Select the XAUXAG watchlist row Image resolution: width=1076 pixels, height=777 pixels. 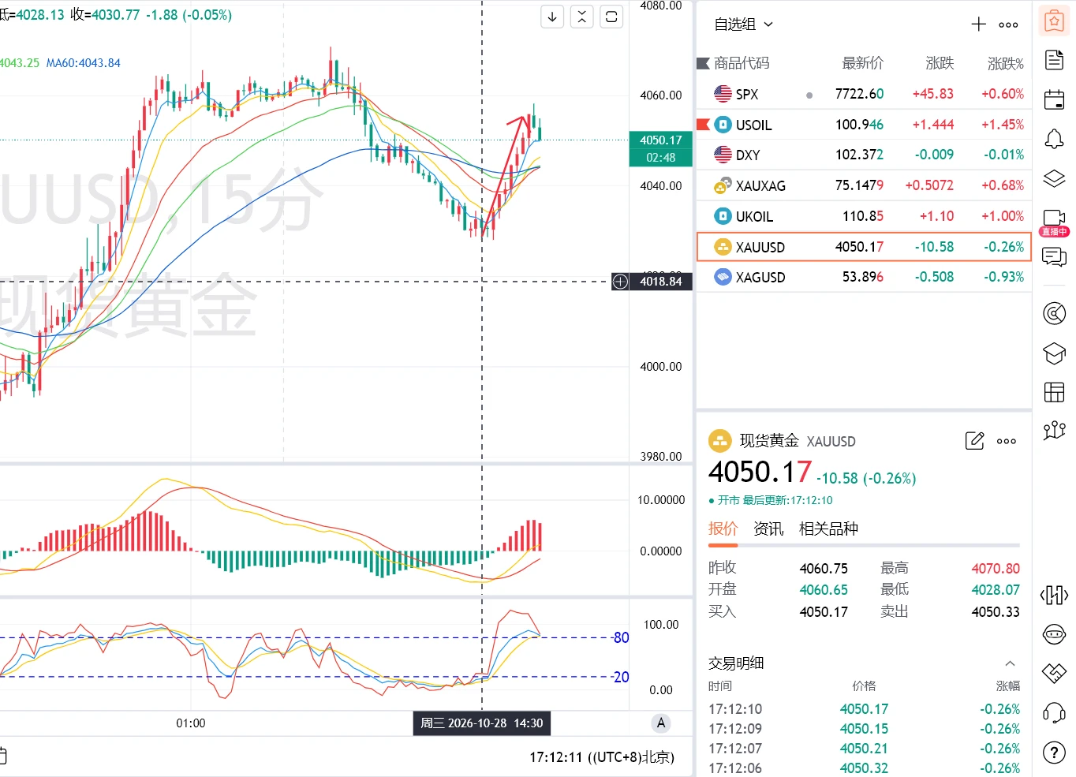tap(864, 185)
